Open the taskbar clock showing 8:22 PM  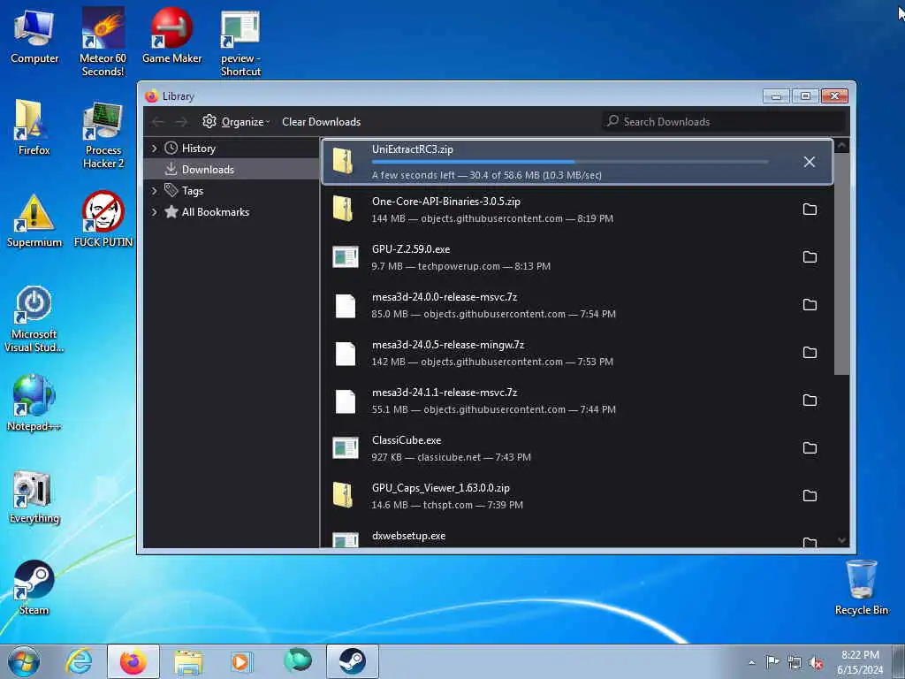tap(860, 662)
